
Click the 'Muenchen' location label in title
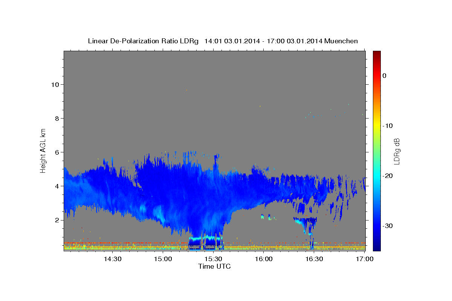341,41
